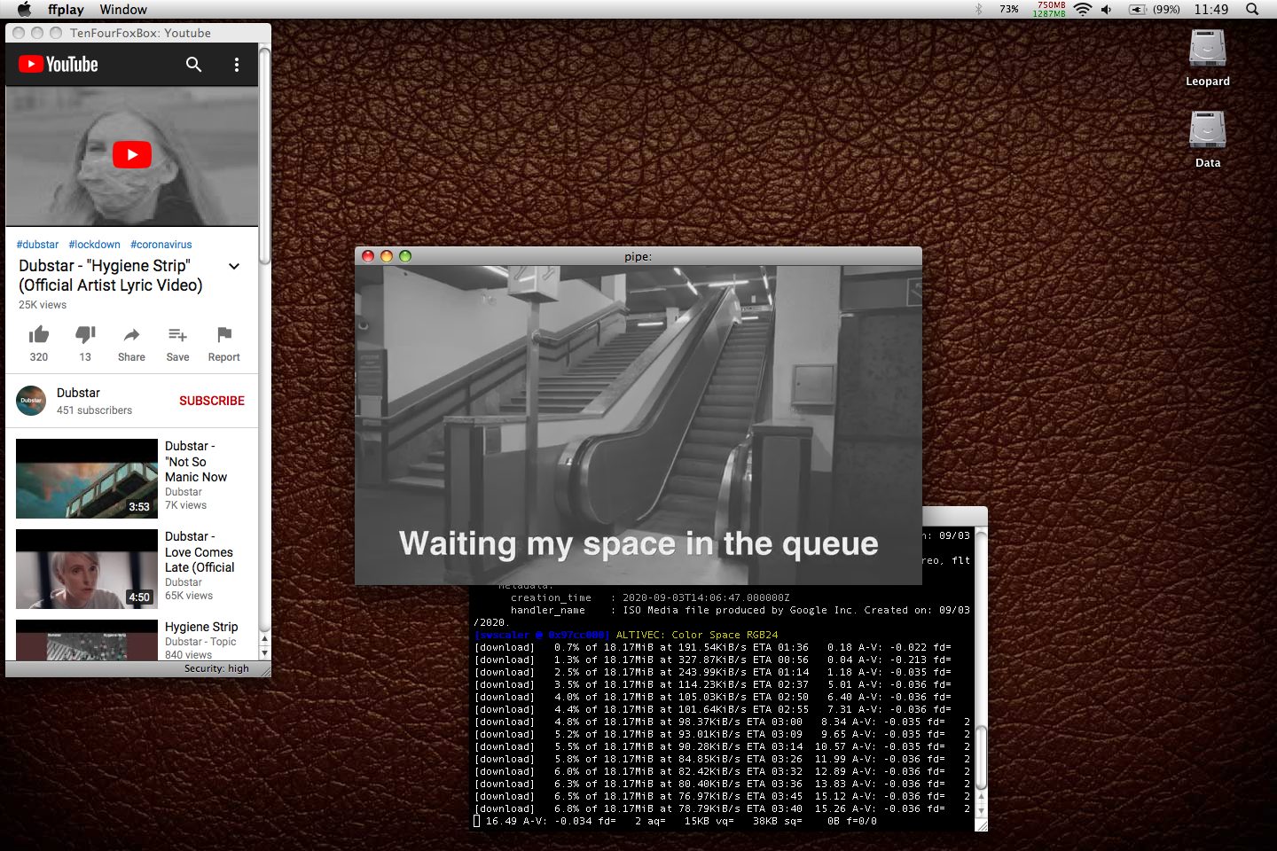This screenshot has width=1277, height=851.
Task: Click the 73% percentage in menu bar
Action: click(1009, 9)
